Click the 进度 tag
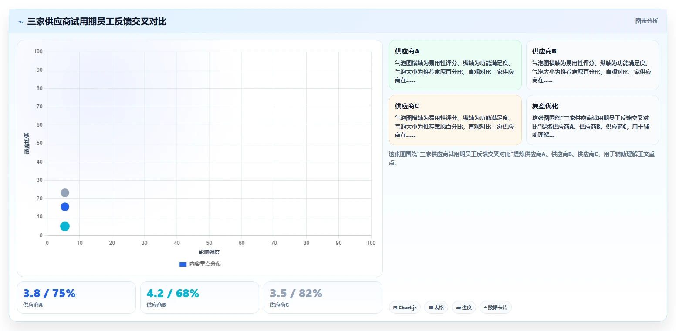The width and height of the screenshot is (676, 331). click(x=464, y=308)
